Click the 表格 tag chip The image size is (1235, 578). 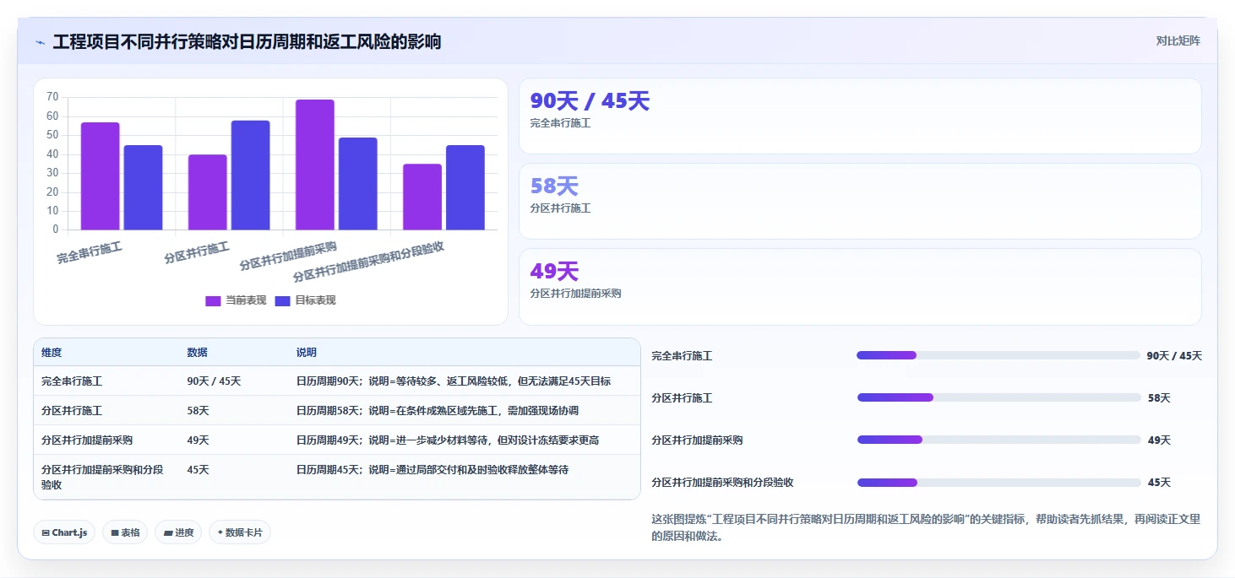(125, 532)
